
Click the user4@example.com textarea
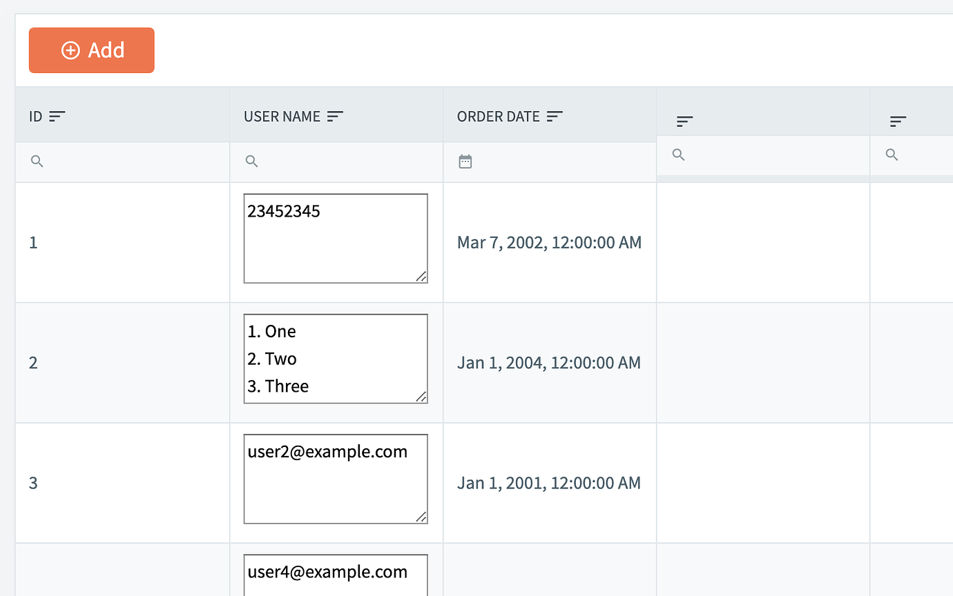335,575
